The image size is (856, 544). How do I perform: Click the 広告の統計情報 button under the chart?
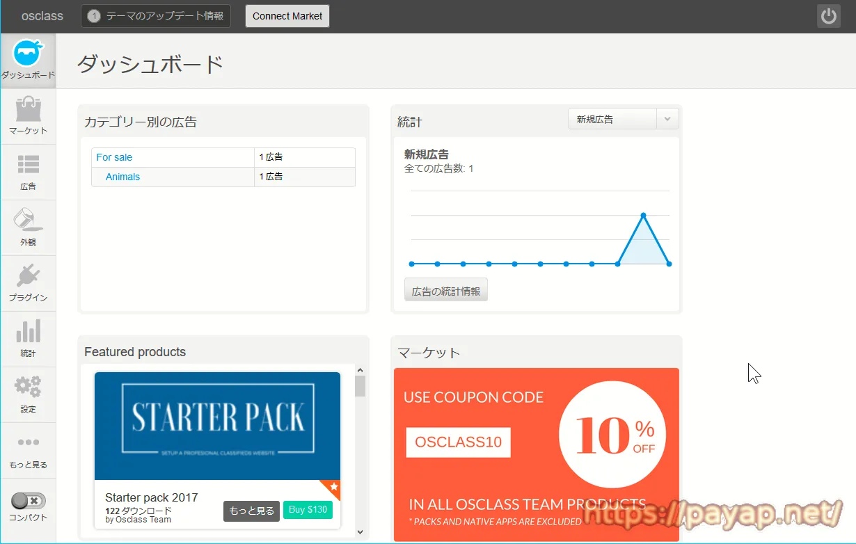(445, 289)
